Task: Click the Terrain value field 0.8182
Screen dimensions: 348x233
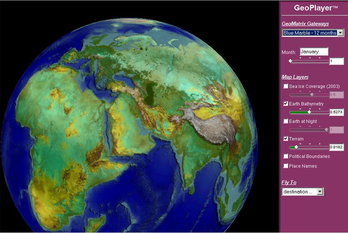Action: (336, 147)
